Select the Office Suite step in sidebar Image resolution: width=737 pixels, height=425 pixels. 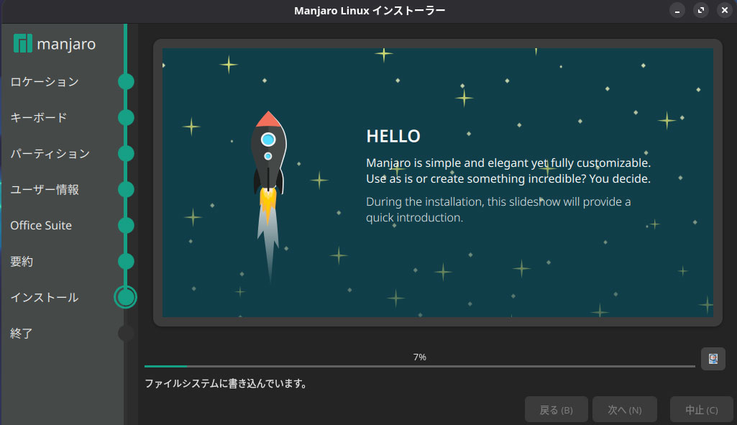point(41,226)
